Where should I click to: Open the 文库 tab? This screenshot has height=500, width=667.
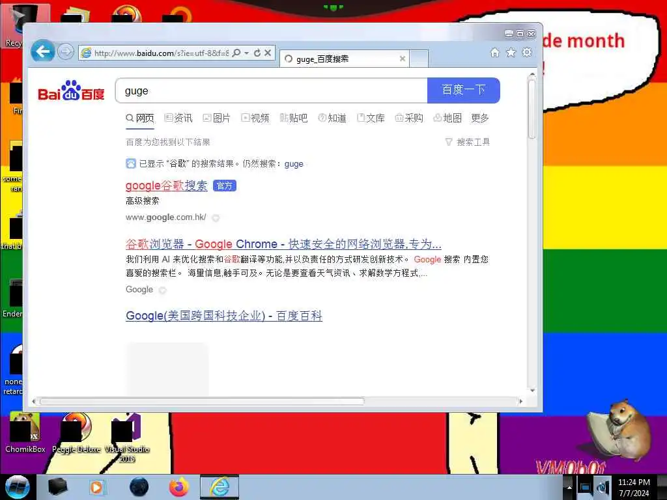pos(371,118)
